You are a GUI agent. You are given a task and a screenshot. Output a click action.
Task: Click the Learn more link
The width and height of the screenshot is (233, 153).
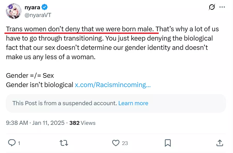point(133,103)
